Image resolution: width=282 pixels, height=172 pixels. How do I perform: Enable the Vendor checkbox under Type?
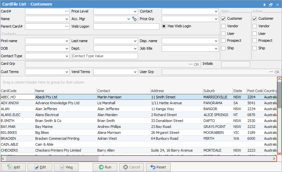tap(223, 26)
